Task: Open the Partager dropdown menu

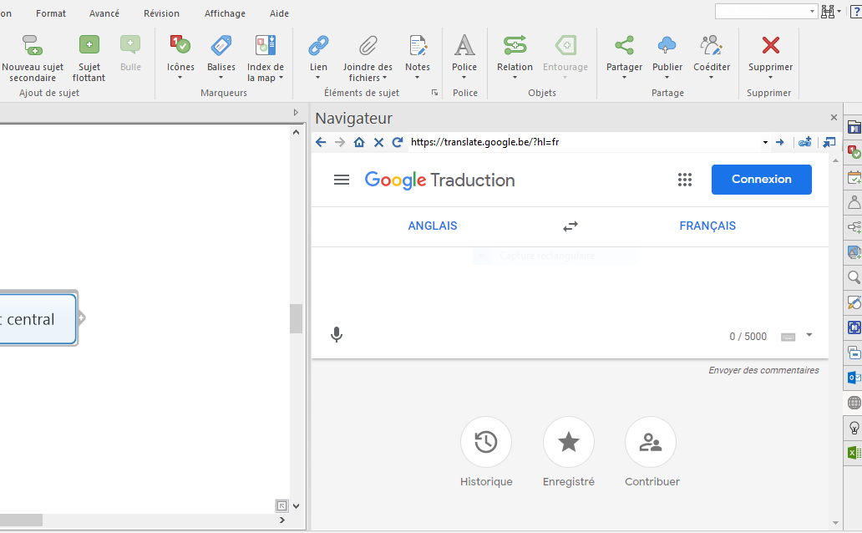Action: coord(624,78)
